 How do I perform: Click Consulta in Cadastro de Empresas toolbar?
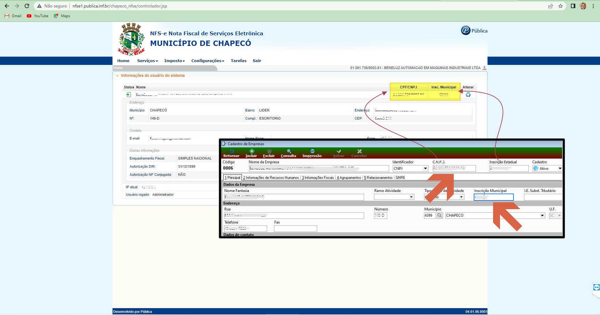pyautogui.click(x=288, y=153)
